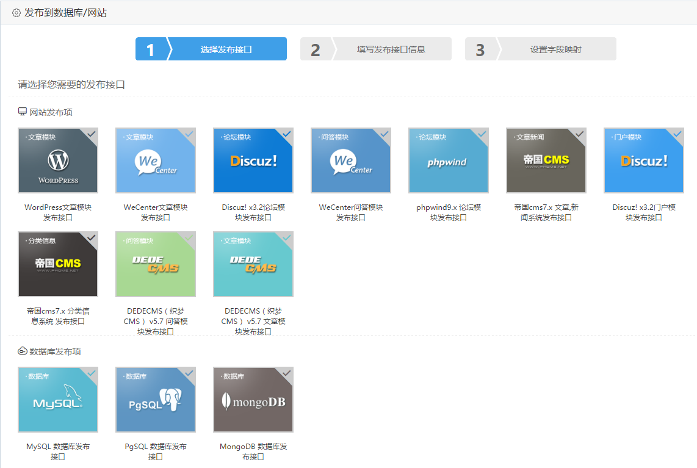Click the 帝国cms7.x 分类信息系统 caption
The height and width of the screenshot is (468, 697).
pos(58,316)
